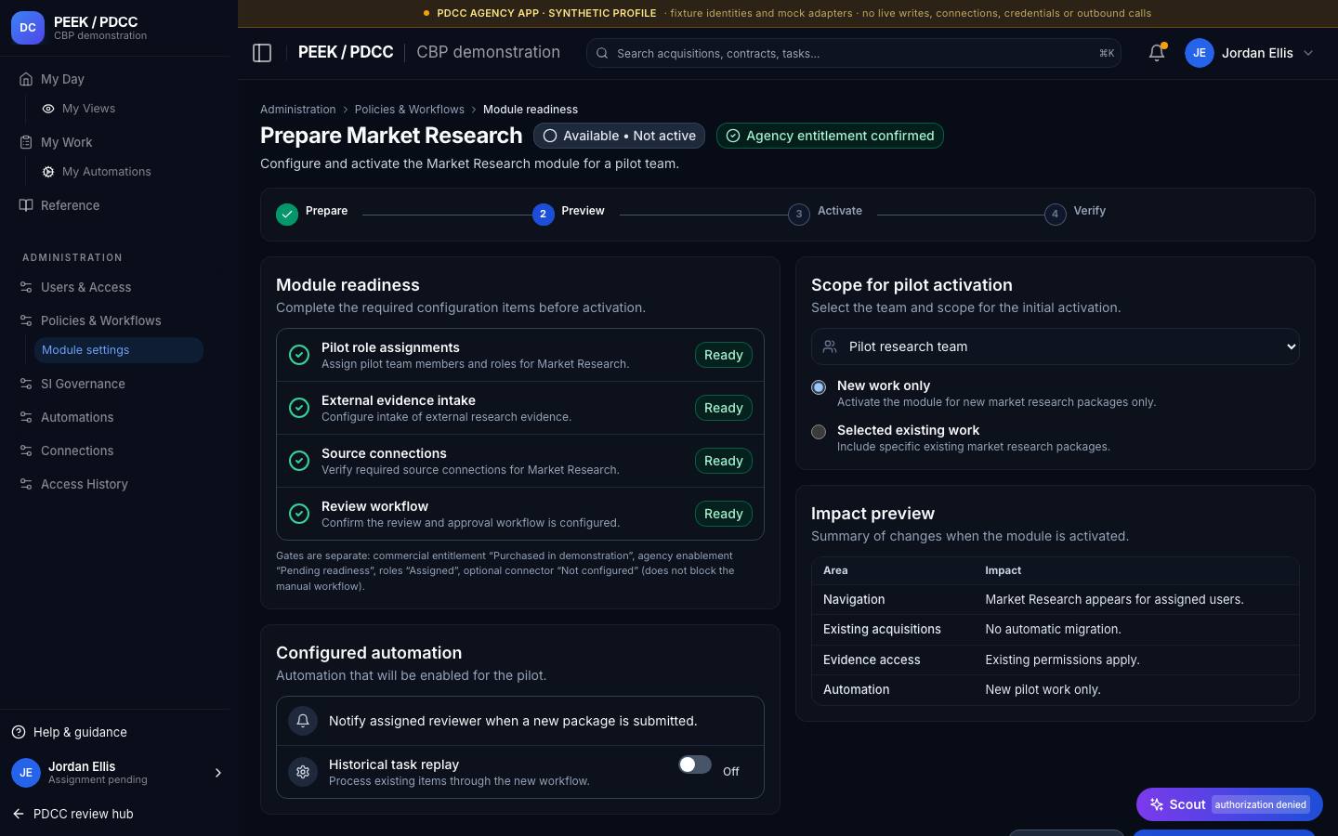The height and width of the screenshot is (836, 1338).
Task: Click the Scout sparkle icon
Action: click(1157, 804)
